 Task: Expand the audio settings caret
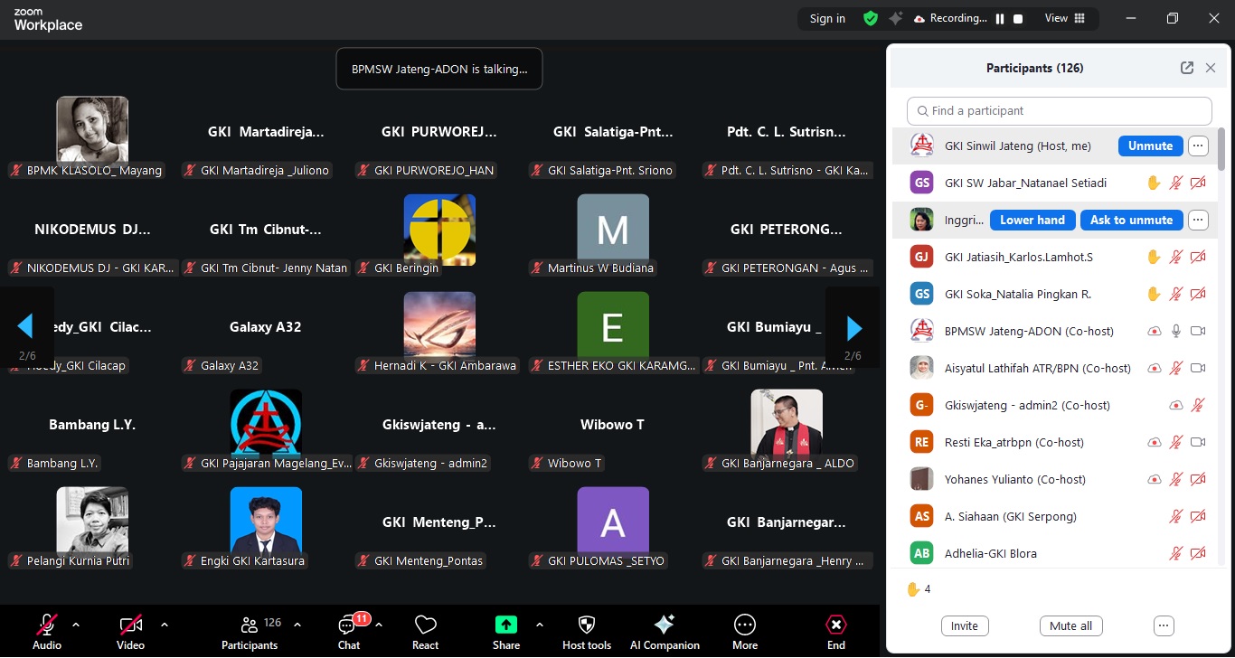pyautogui.click(x=76, y=625)
